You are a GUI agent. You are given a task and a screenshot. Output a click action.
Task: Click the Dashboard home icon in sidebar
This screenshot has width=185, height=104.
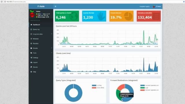pyautogui.click(x=31, y=25)
